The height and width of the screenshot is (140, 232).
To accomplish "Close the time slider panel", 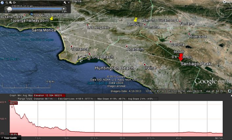I will pos(69,3).
